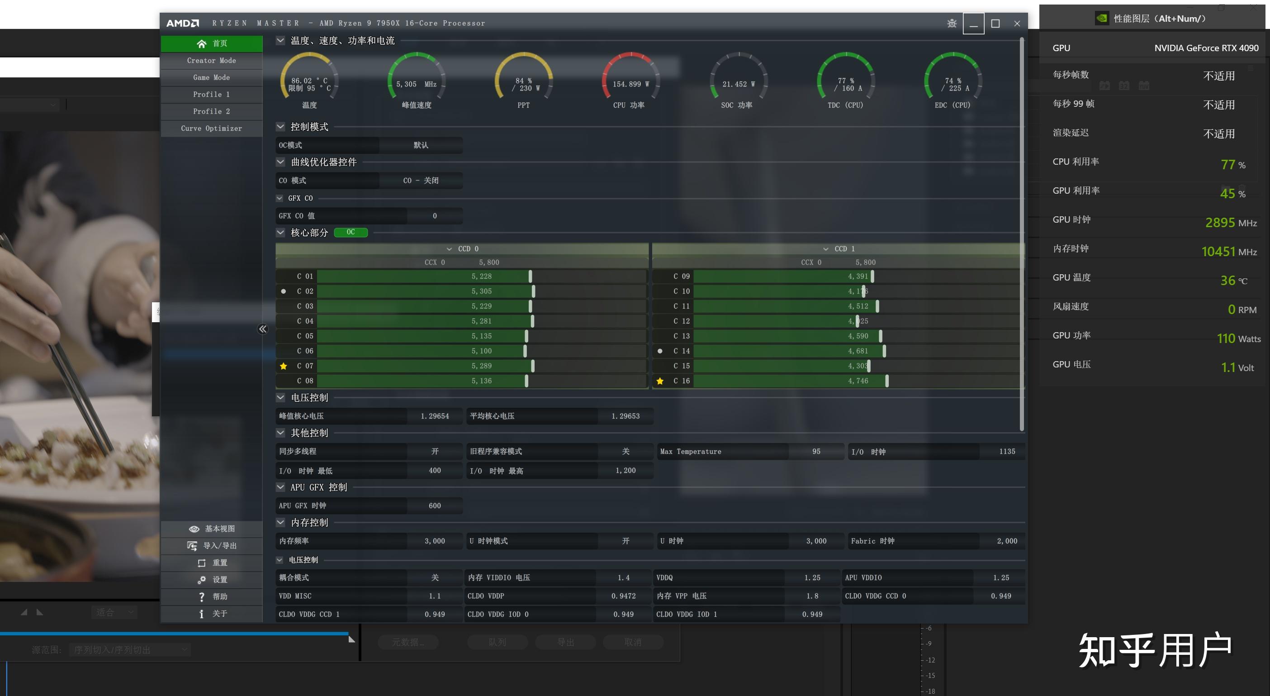Open 帮助 question mark help
This screenshot has width=1270, height=696.
pyautogui.click(x=201, y=596)
